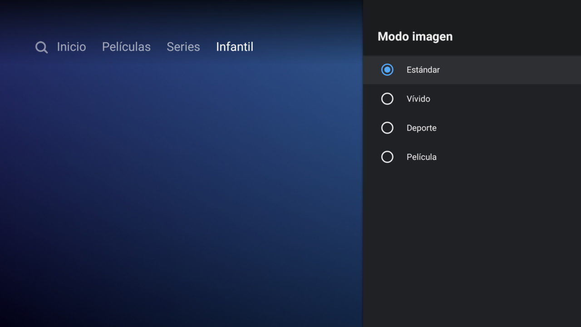This screenshot has width=581, height=327.
Task: Click the Estándar option label
Action: click(423, 70)
